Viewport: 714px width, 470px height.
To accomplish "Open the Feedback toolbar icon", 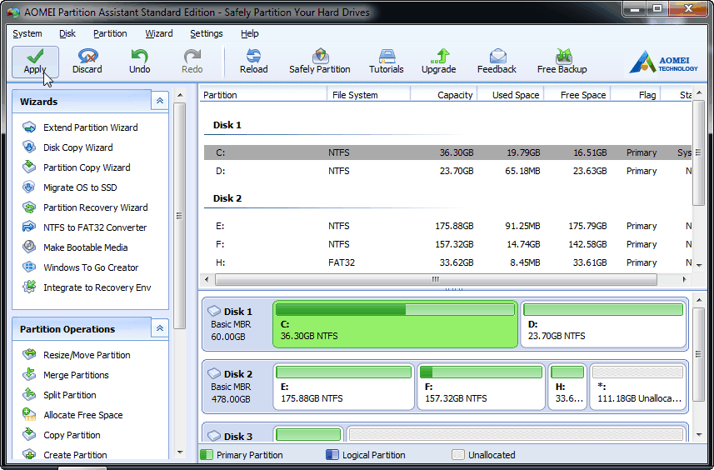I will pyautogui.click(x=497, y=62).
